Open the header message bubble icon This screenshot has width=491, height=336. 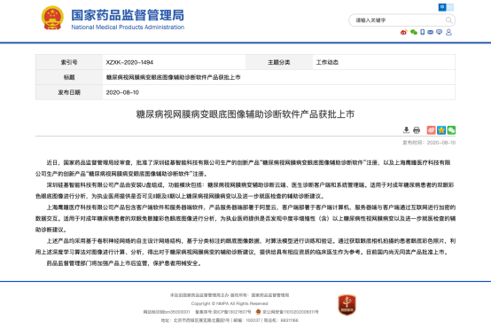coord(440,32)
